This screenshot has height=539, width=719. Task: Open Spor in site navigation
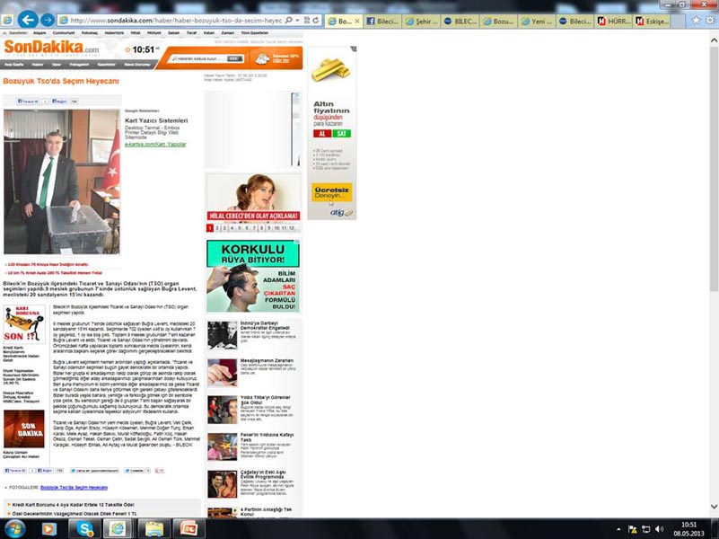click(x=57, y=65)
